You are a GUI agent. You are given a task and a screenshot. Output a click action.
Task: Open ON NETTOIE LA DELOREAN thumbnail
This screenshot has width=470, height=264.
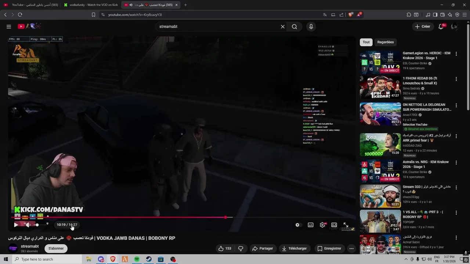tap(380, 114)
